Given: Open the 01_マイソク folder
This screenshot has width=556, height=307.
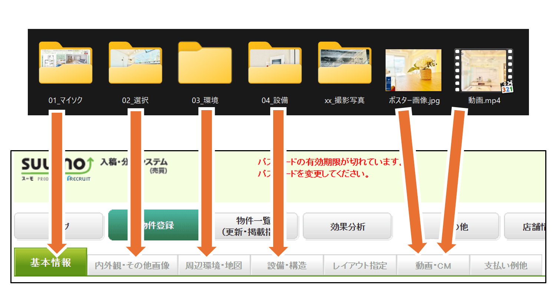Looking at the screenshot, I should [x=66, y=63].
